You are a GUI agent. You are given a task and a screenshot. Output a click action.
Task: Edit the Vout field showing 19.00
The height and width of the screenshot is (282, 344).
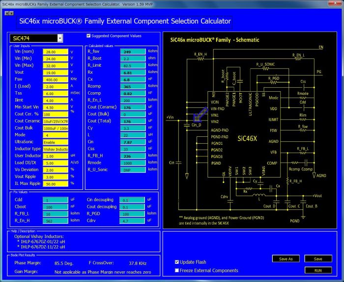tap(56, 73)
